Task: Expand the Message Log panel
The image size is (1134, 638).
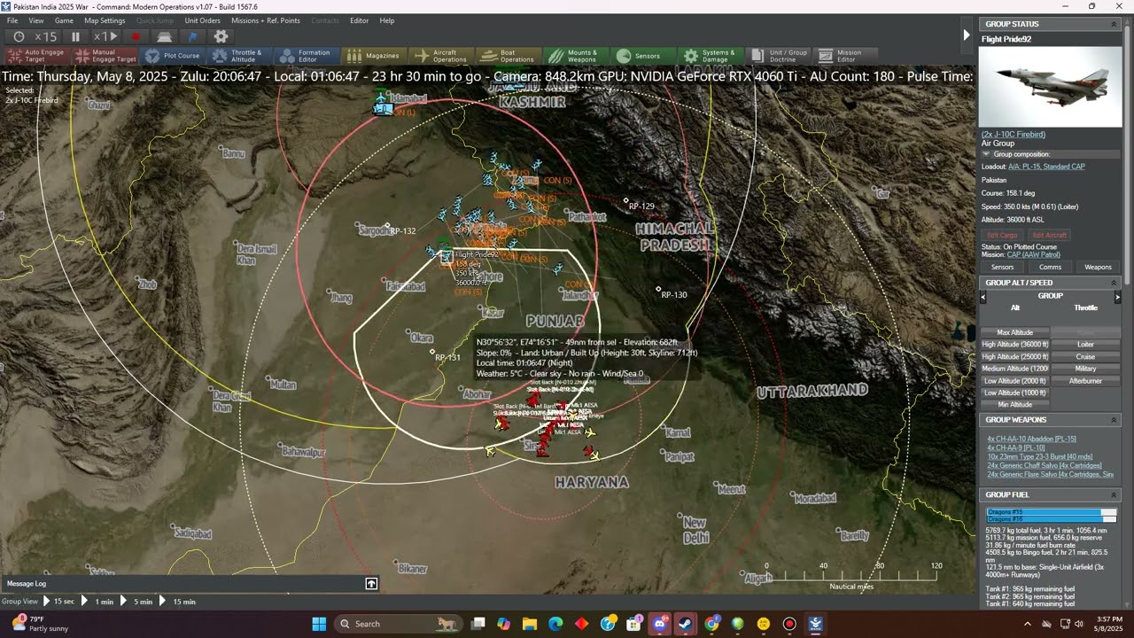Action: pyautogui.click(x=371, y=583)
